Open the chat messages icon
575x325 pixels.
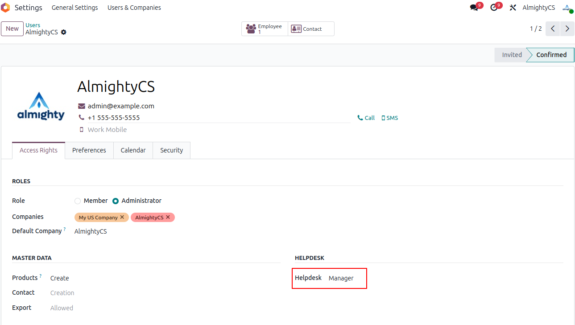474,8
